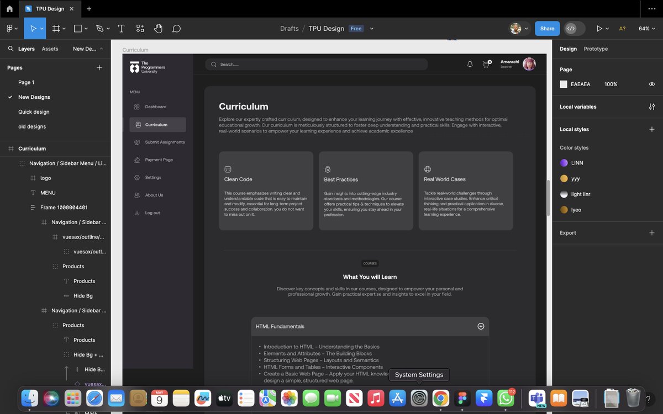
Task: Open Finder from the dock
Action: coord(29,398)
